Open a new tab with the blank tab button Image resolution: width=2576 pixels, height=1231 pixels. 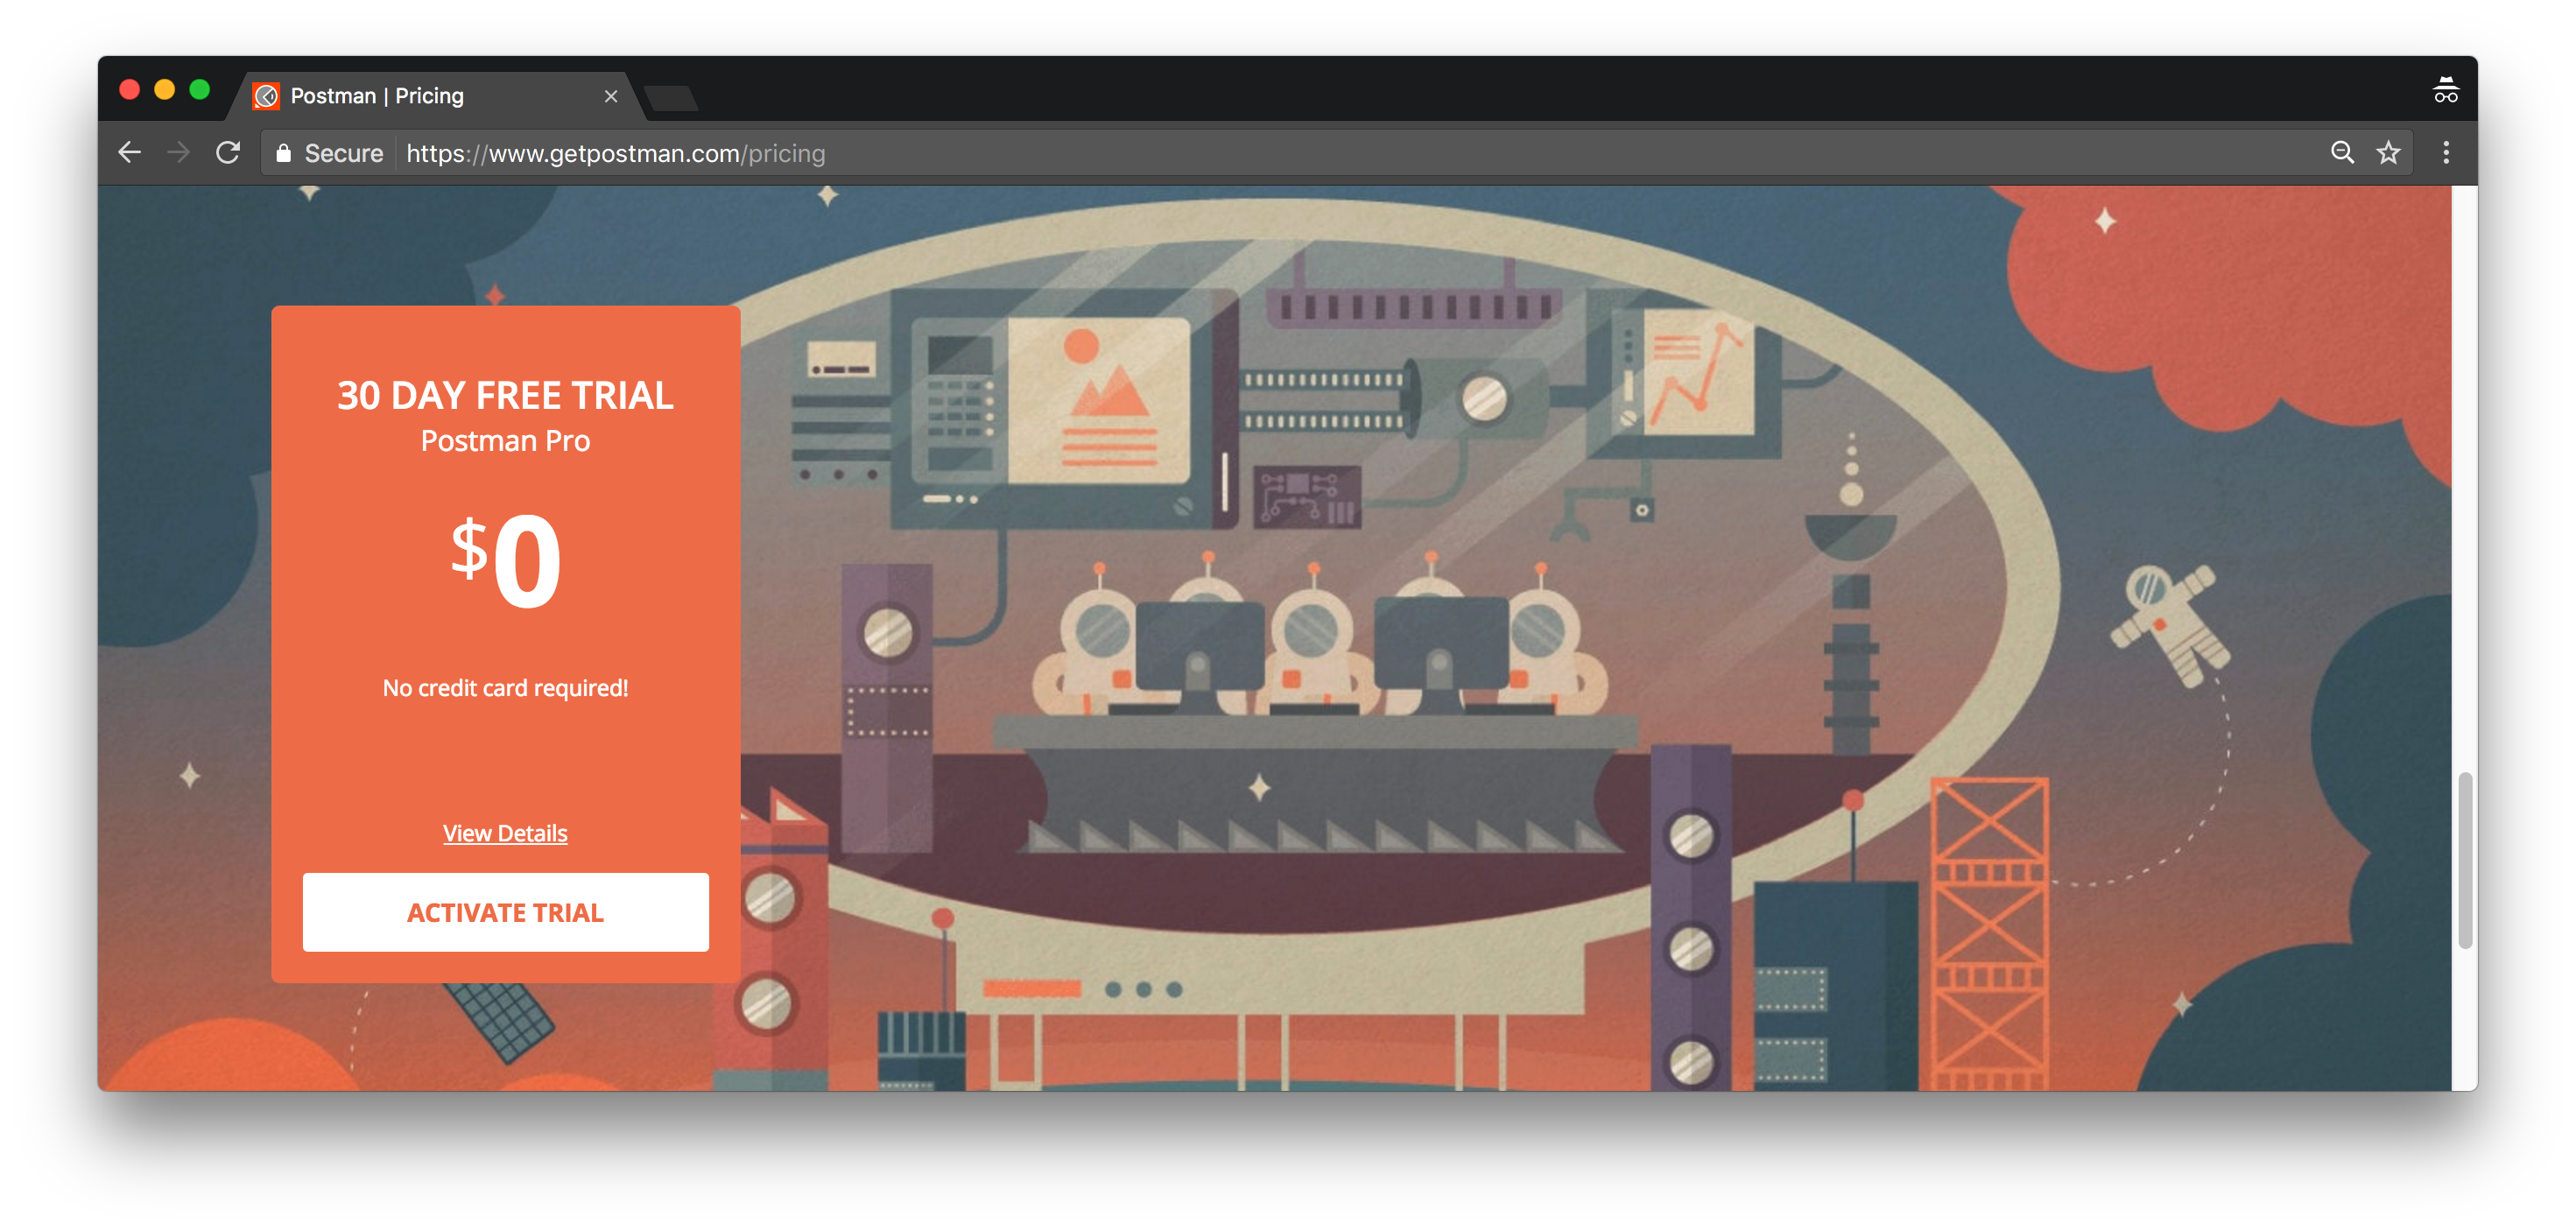[x=671, y=98]
